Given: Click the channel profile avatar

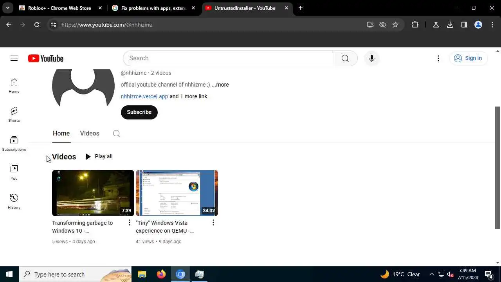Looking at the screenshot, I should (x=83, y=88).
